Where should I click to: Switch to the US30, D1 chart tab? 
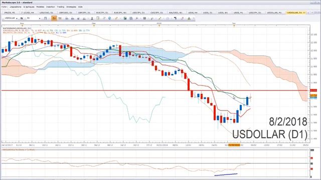(x=208, y=12)
